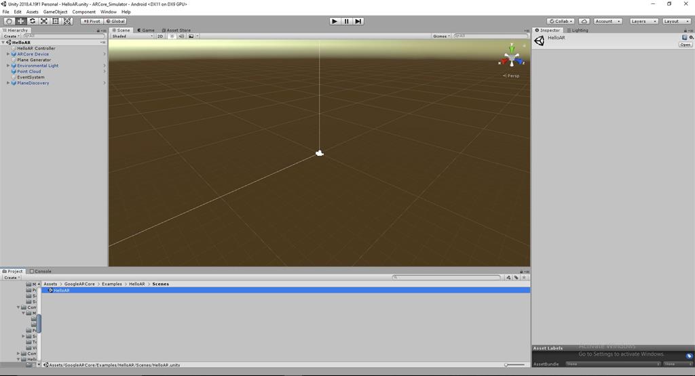Open the Component menu
This screenshot has height=376, width=695.
point(83,12)
